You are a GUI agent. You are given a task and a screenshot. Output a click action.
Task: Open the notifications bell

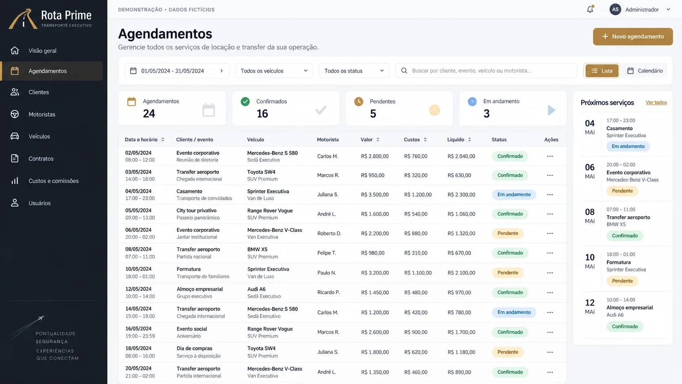pos(590,9)
